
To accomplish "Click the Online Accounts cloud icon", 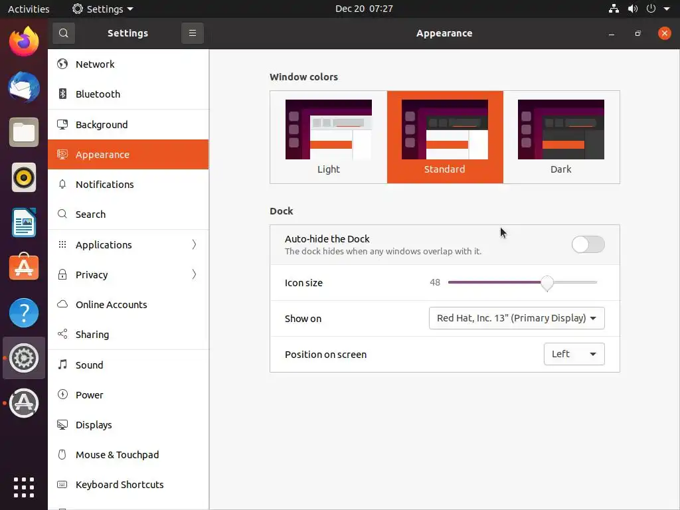I will point(62,304).
